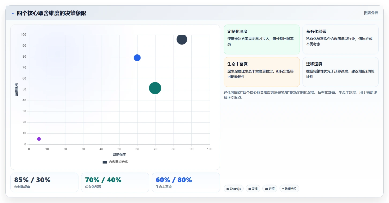
Task: Open the 迁移速度 info card
Action: tap(340, 72)
